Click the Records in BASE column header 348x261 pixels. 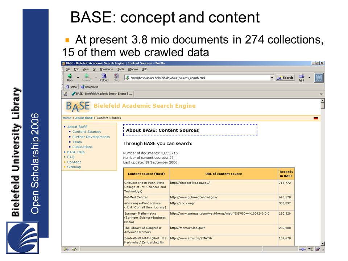(x=286, y=174)
